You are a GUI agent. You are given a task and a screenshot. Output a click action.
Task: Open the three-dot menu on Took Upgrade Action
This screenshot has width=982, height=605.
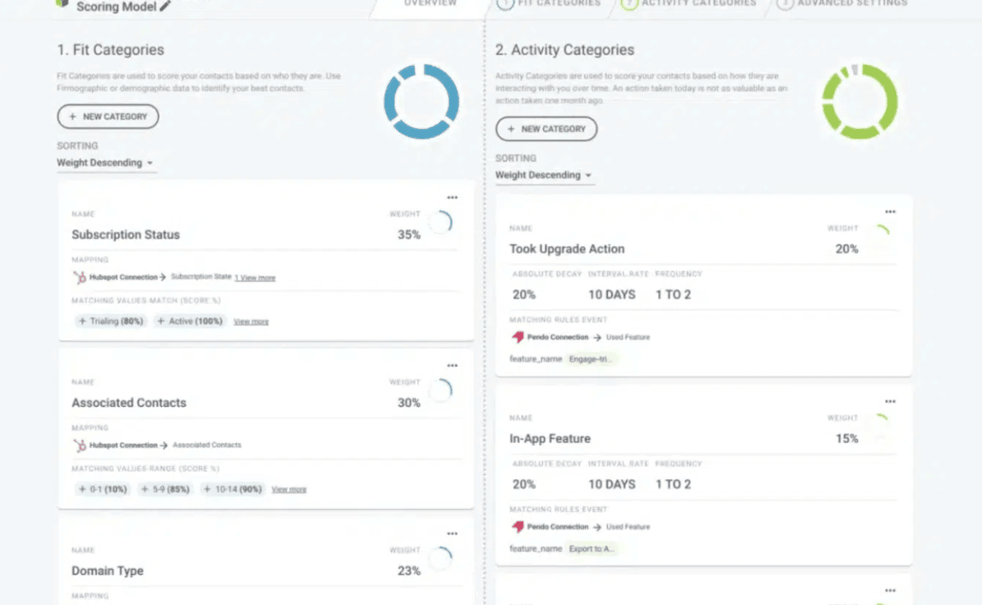tap(891, 211)
